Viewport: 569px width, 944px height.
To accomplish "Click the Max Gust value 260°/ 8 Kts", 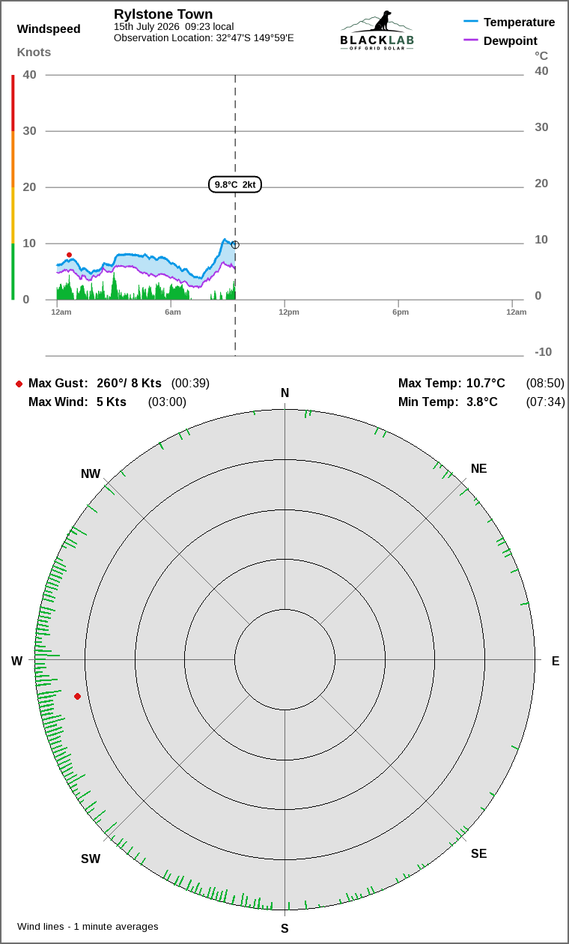I will point(129,384).
